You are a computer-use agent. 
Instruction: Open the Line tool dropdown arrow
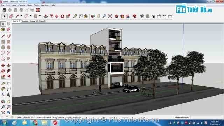21,16
